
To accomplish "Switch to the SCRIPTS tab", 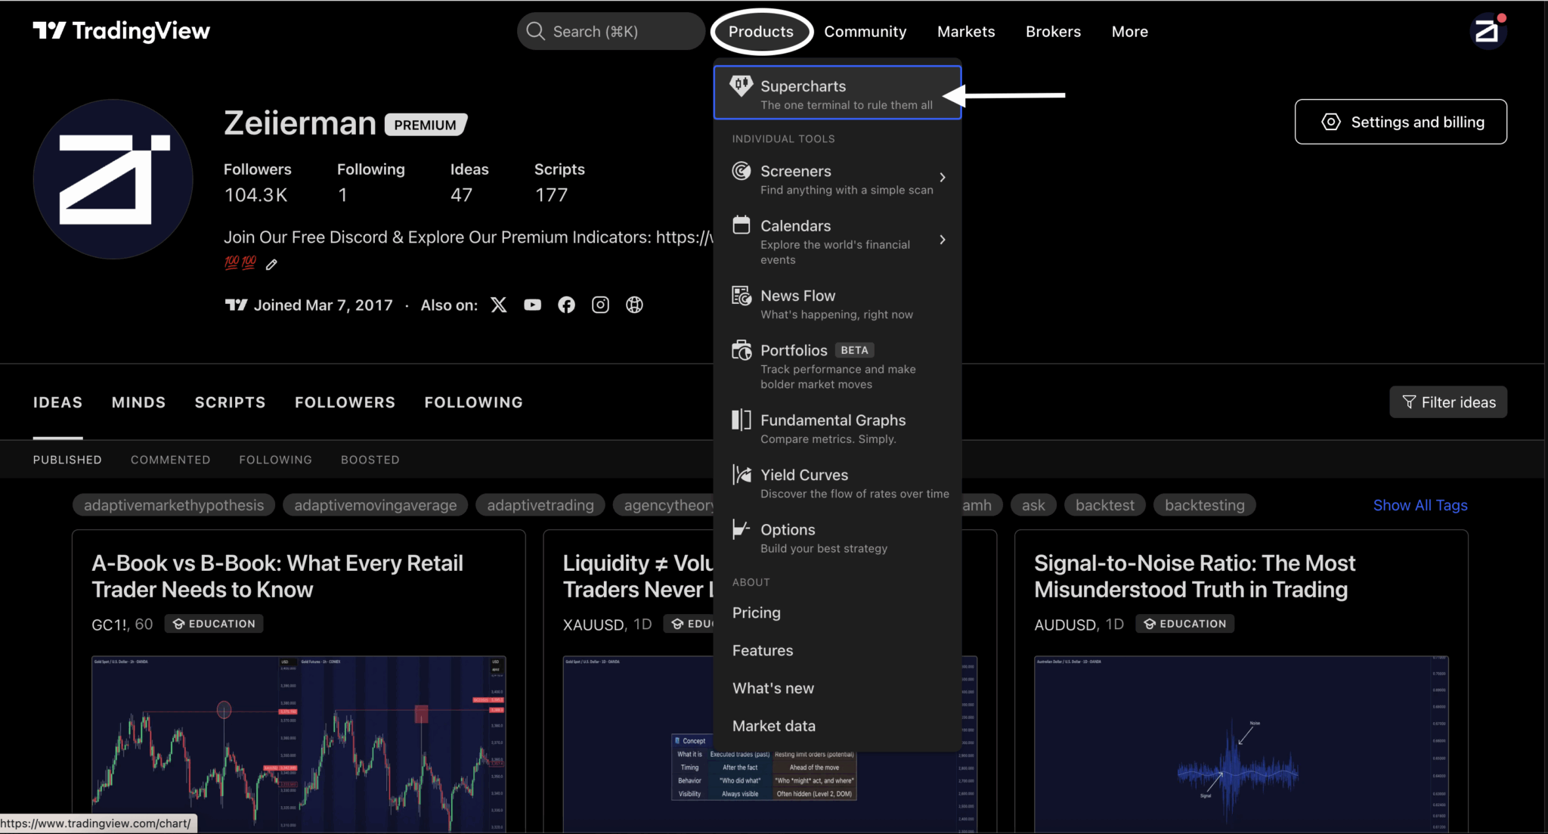I will 231,402.
